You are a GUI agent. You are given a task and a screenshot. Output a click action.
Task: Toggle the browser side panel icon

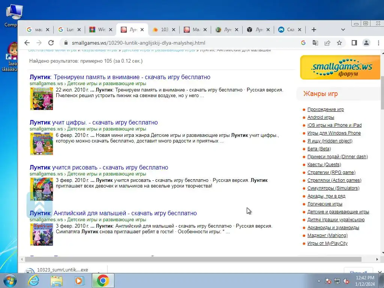click(354, 43)
